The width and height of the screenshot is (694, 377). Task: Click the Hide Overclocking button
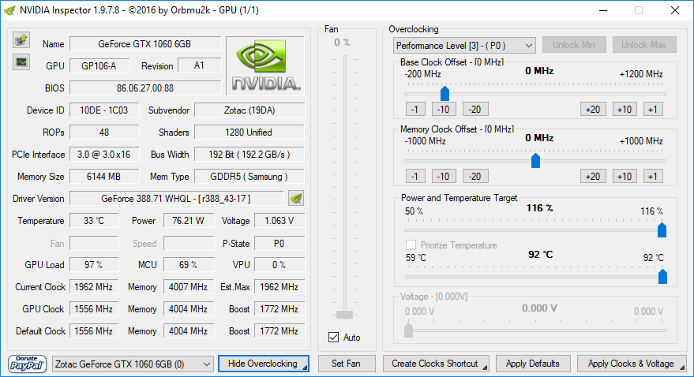point(264,364)
